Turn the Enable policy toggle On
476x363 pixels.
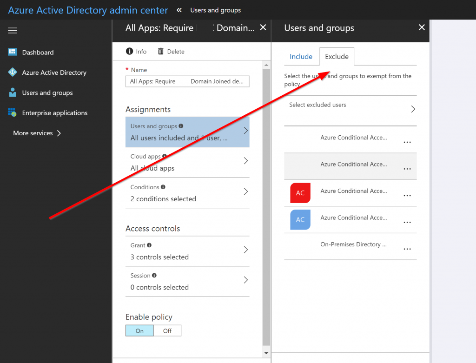[139, 330]
